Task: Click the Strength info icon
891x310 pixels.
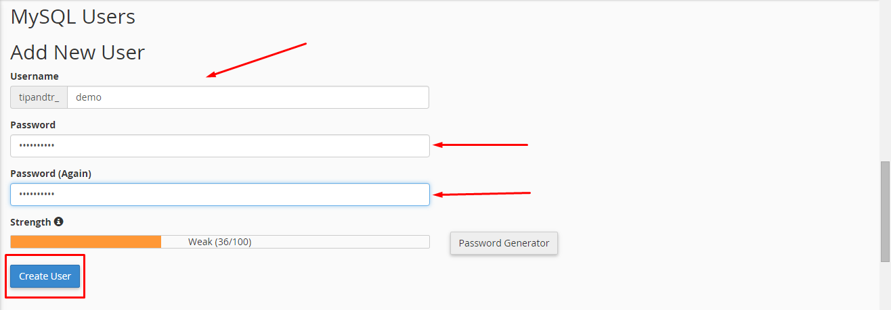Action: pos(58,222)
